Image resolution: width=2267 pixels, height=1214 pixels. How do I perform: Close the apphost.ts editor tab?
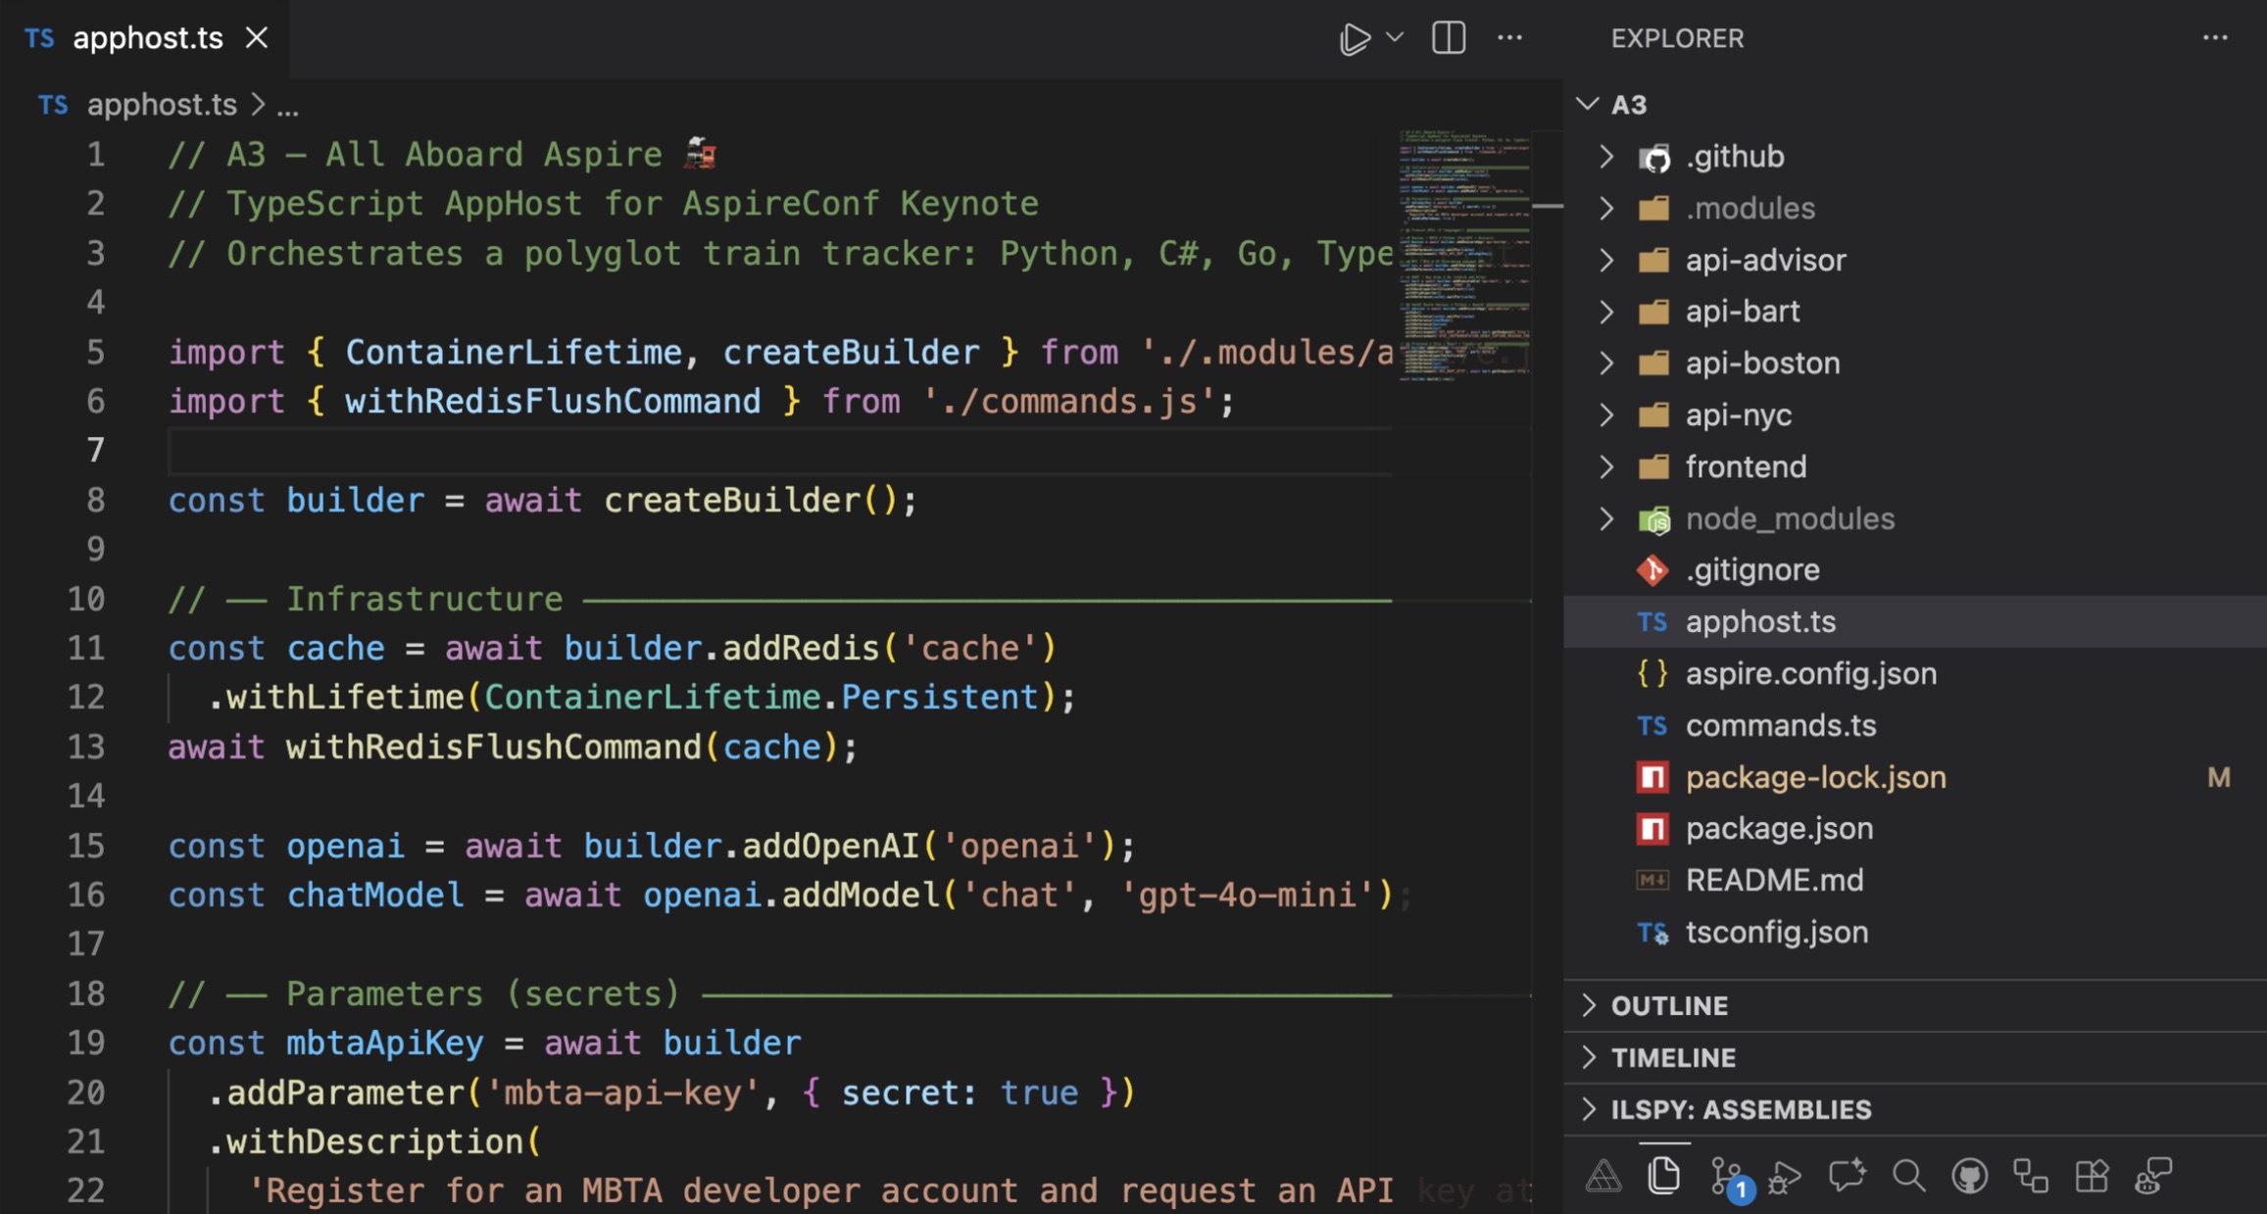tap(257, 38)
